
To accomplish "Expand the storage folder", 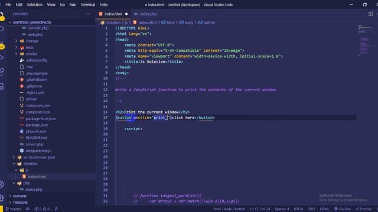I will click(32, 41).
